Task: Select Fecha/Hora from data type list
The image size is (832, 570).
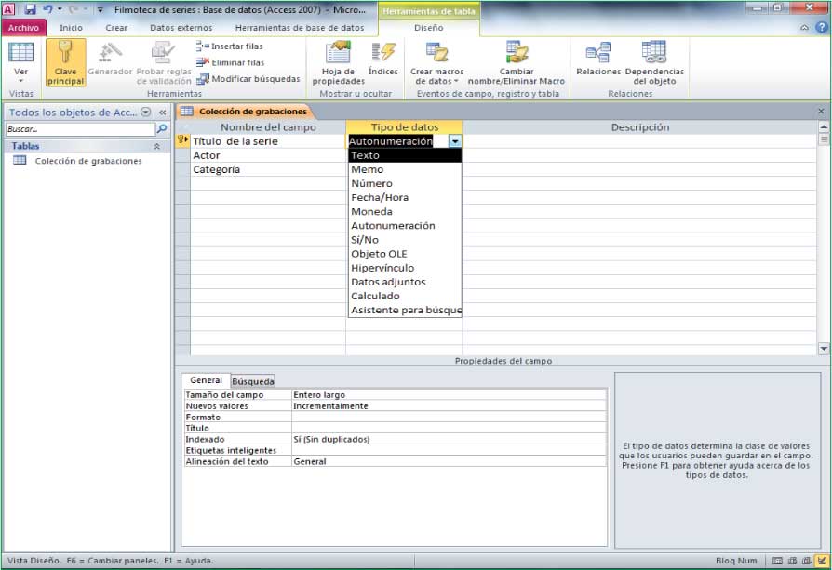Action: coord(380,198)
